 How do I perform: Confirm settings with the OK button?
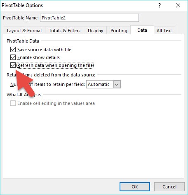[135, 187]
